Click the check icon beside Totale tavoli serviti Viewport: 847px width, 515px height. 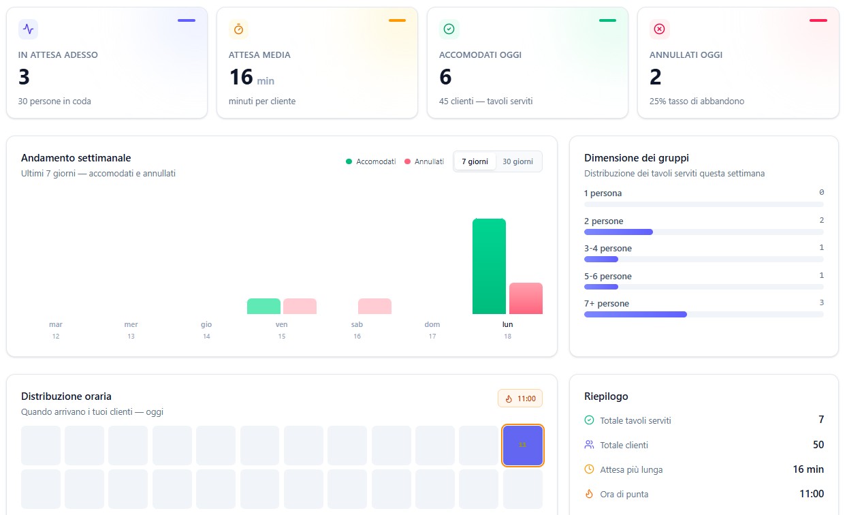[x=589, y=420]
